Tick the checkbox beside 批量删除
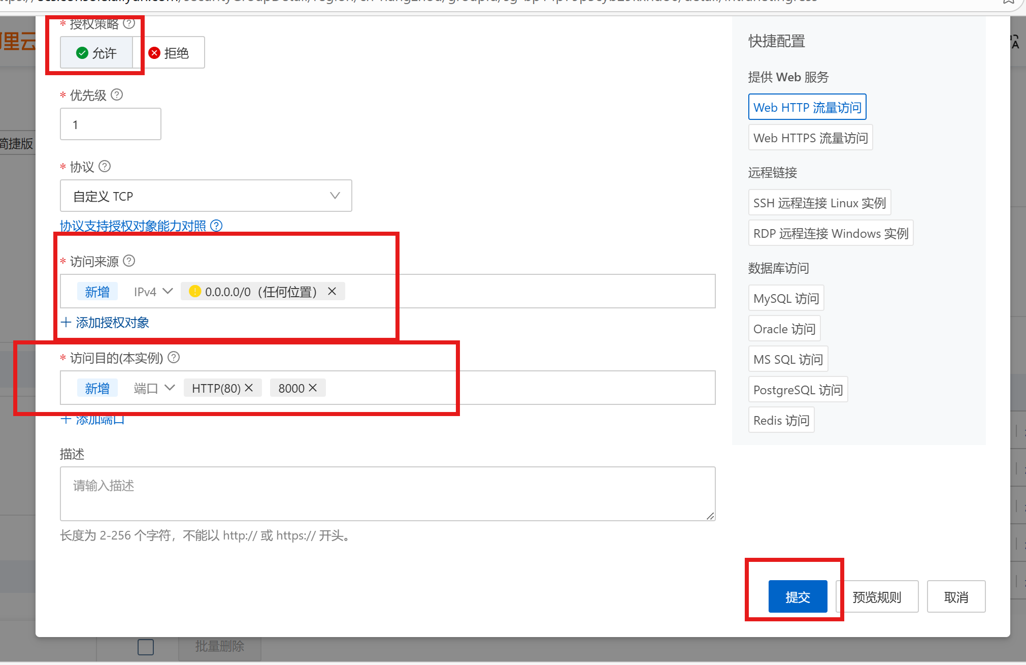The height and width of the screenshot is (665, 1026). [146, 647]
